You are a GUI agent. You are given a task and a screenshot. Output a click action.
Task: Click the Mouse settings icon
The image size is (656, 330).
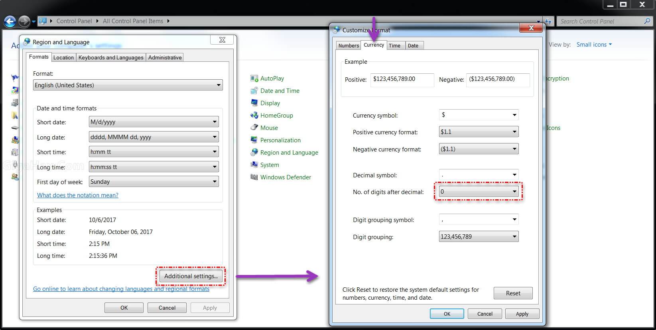(x=254, y=128)
